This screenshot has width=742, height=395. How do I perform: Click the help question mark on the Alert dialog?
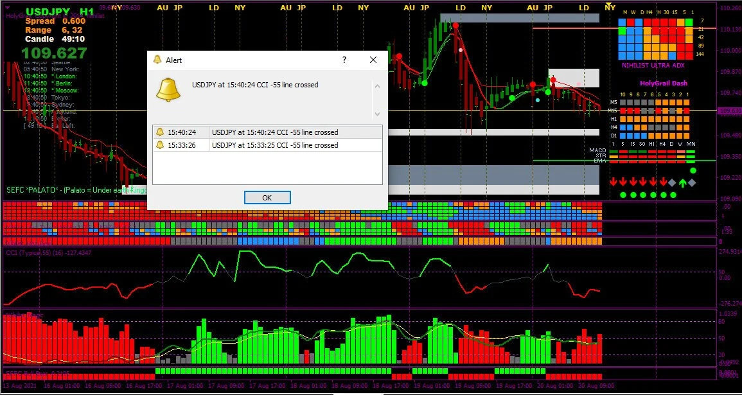tap(344, 60)
